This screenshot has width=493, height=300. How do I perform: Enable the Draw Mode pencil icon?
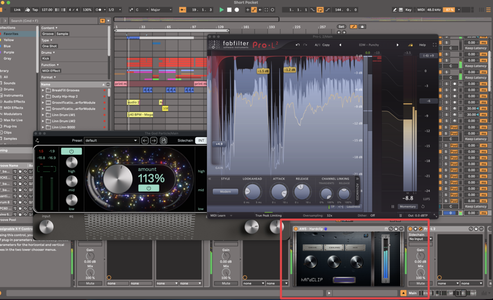coord(394,10)
